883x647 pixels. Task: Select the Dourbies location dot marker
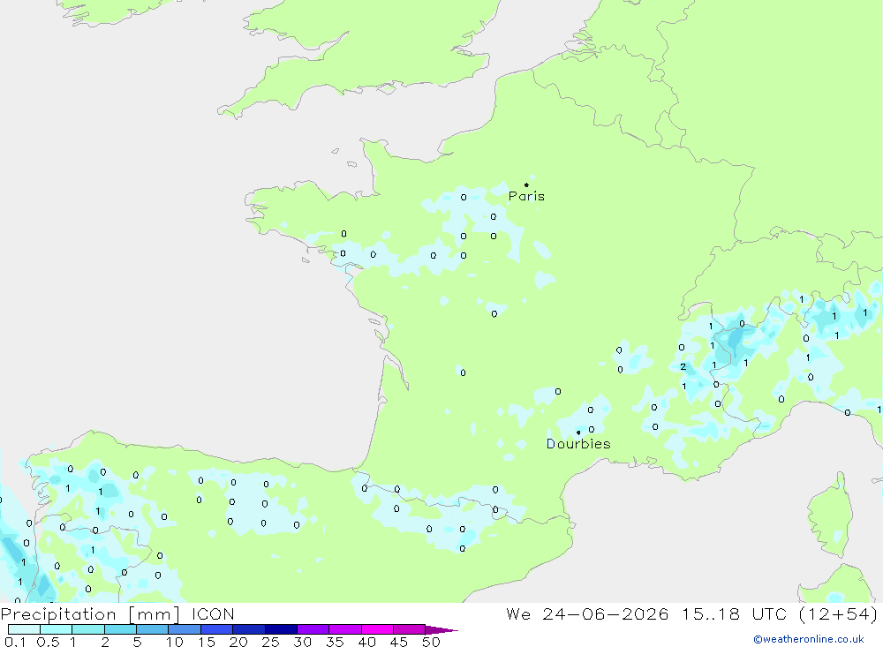point(578,433)
